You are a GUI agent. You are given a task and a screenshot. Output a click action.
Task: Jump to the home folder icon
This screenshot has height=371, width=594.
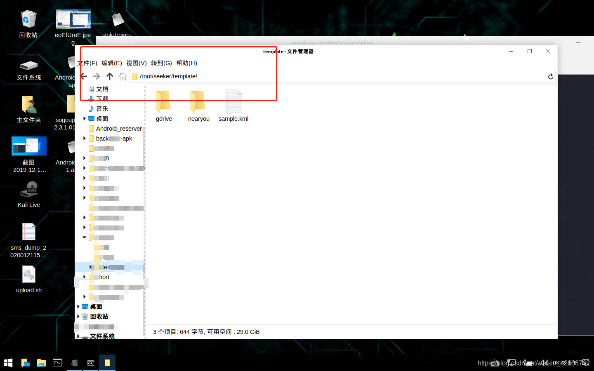[x=123, y=76]
